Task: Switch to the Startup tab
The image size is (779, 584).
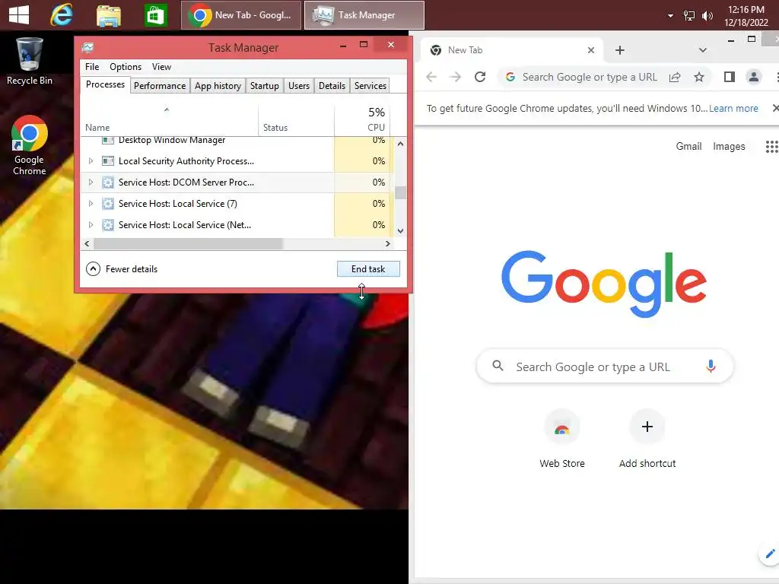Action: [264, 85]
